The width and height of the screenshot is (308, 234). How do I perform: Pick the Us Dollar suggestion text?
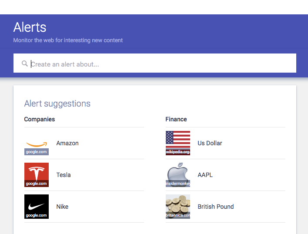click(x=210, y=143)
